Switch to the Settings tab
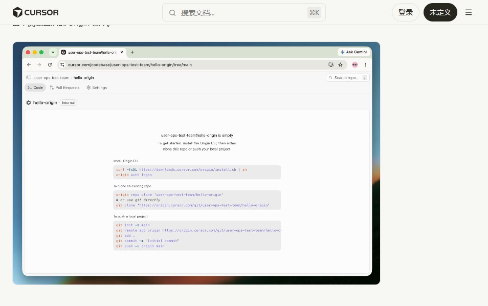 click(97, 88)
